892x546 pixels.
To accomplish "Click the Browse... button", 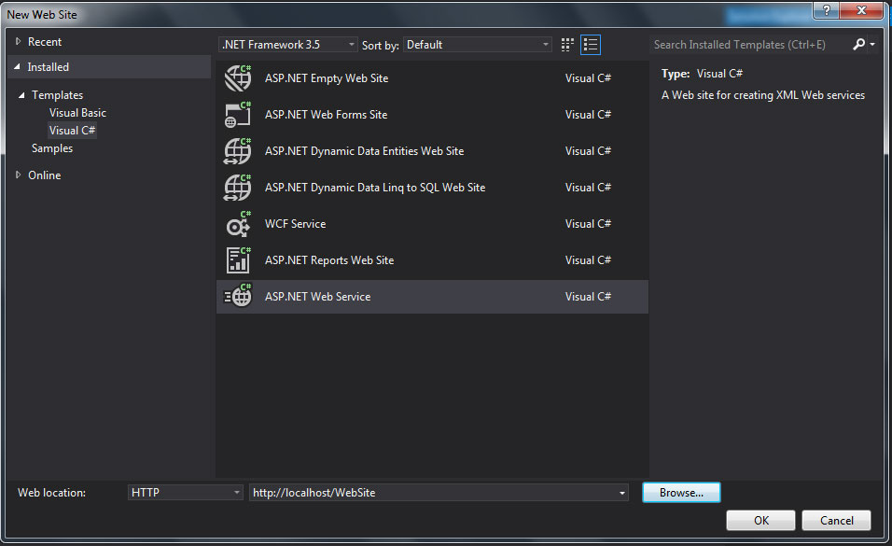I will [681, 493].
